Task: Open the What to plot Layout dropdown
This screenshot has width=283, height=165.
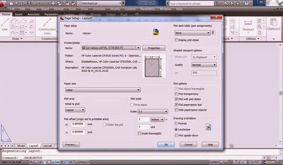Action: pos(75,110)
